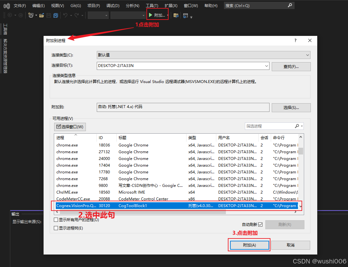Click the navigate forward arrow icon
This screenshot has height=267, width=348.
point(21,15)
